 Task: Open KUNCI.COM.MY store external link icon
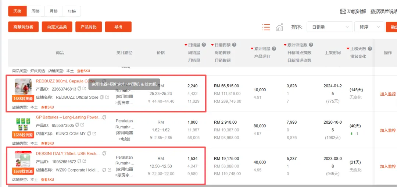(94, 133)
